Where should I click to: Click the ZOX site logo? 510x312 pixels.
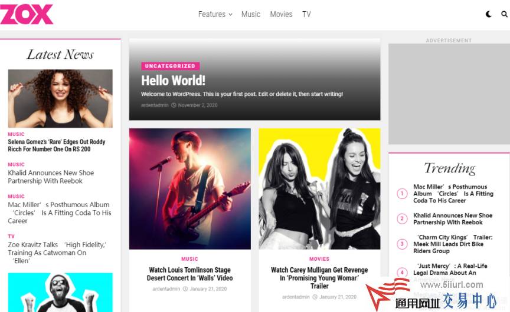coord(27,14)
